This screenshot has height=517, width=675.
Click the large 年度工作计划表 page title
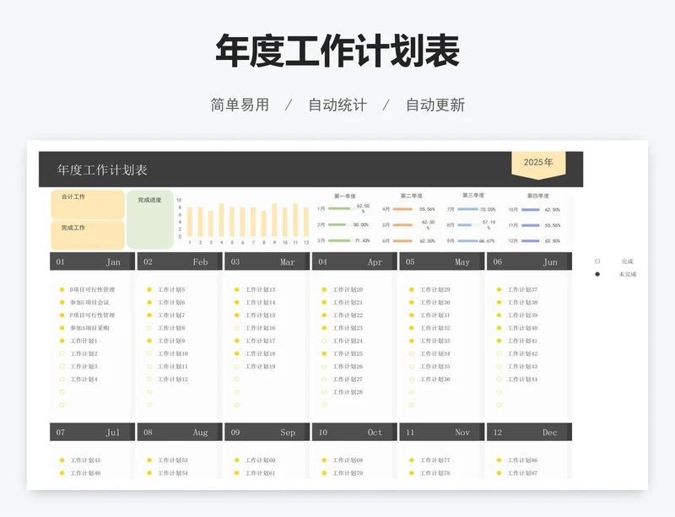[337, 51]
